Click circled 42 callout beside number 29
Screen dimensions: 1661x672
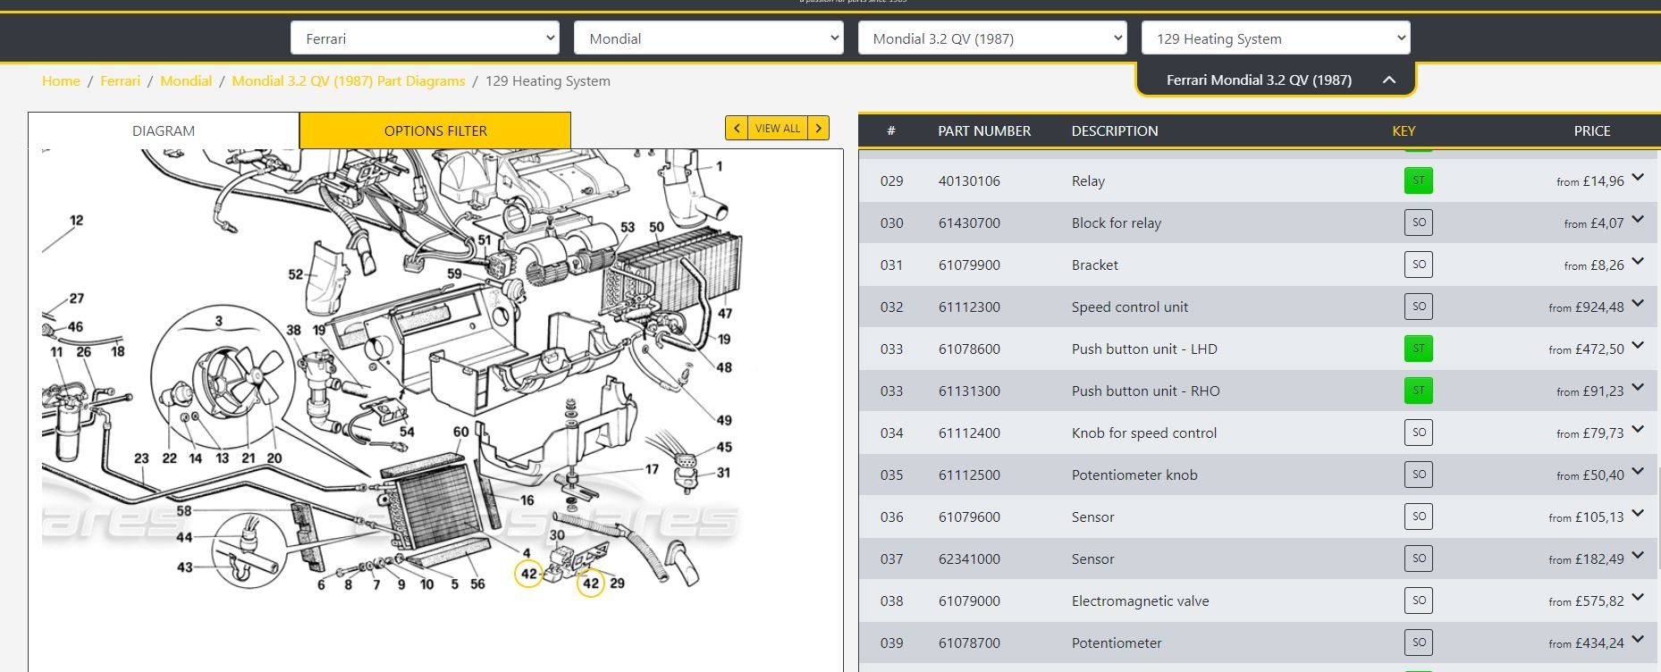click(x=591, y=584)
